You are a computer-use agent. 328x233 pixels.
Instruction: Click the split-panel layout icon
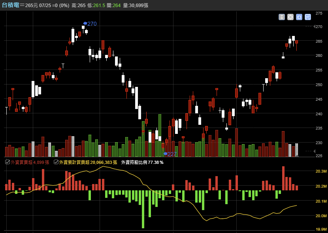pos(281,17)
